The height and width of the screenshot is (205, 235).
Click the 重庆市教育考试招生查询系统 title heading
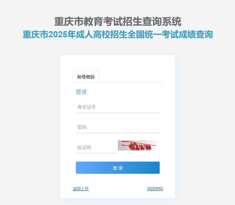[x=118, y=21]
